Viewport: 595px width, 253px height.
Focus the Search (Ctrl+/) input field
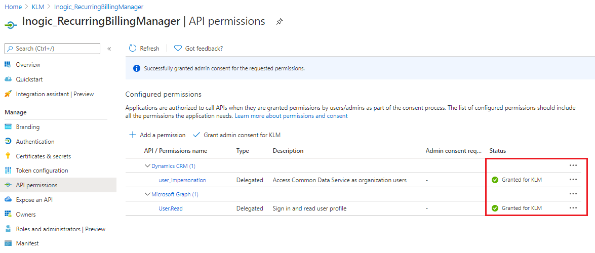click(x=52, y=49)
